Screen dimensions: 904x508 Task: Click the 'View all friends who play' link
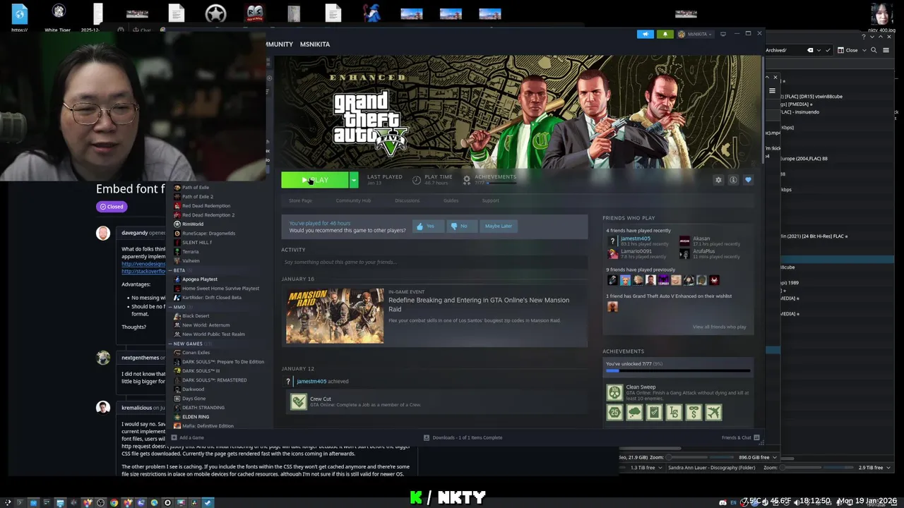pyautogui.click(x=719, y=327)
